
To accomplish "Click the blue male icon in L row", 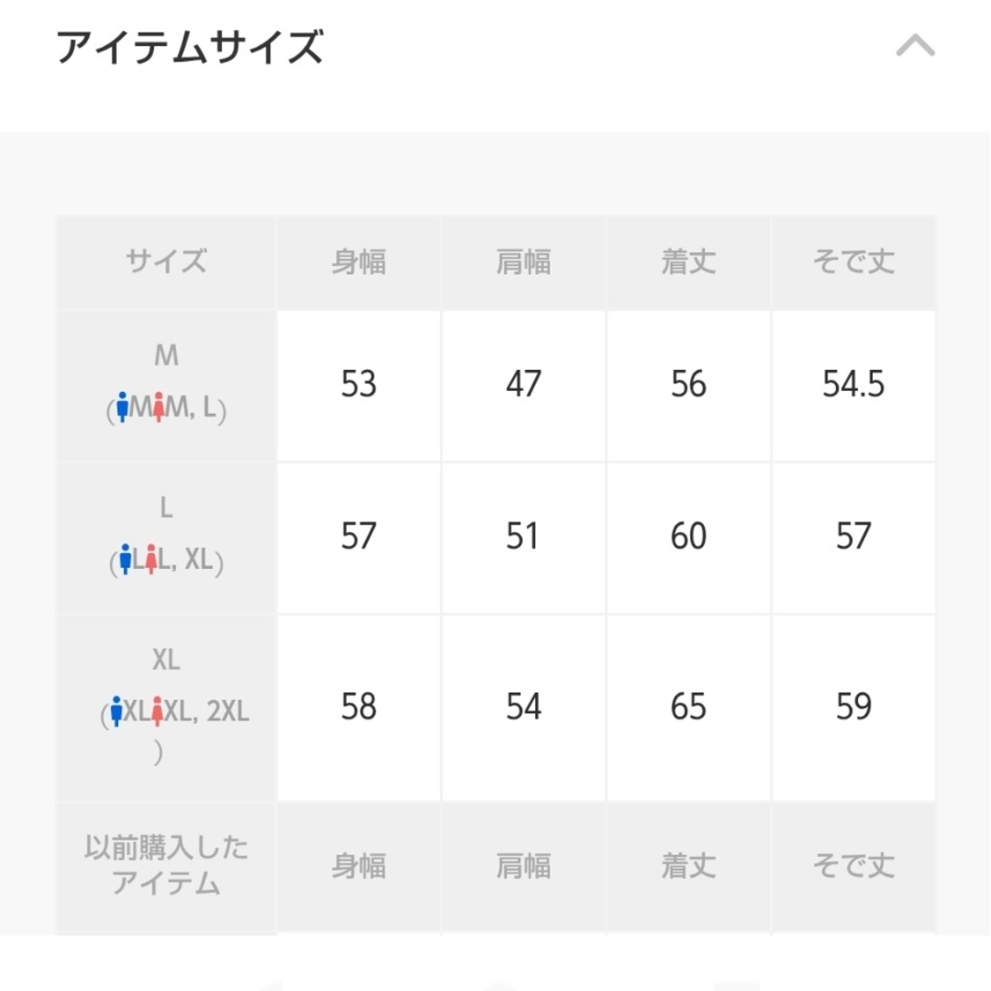I will [x=125, y=559].
